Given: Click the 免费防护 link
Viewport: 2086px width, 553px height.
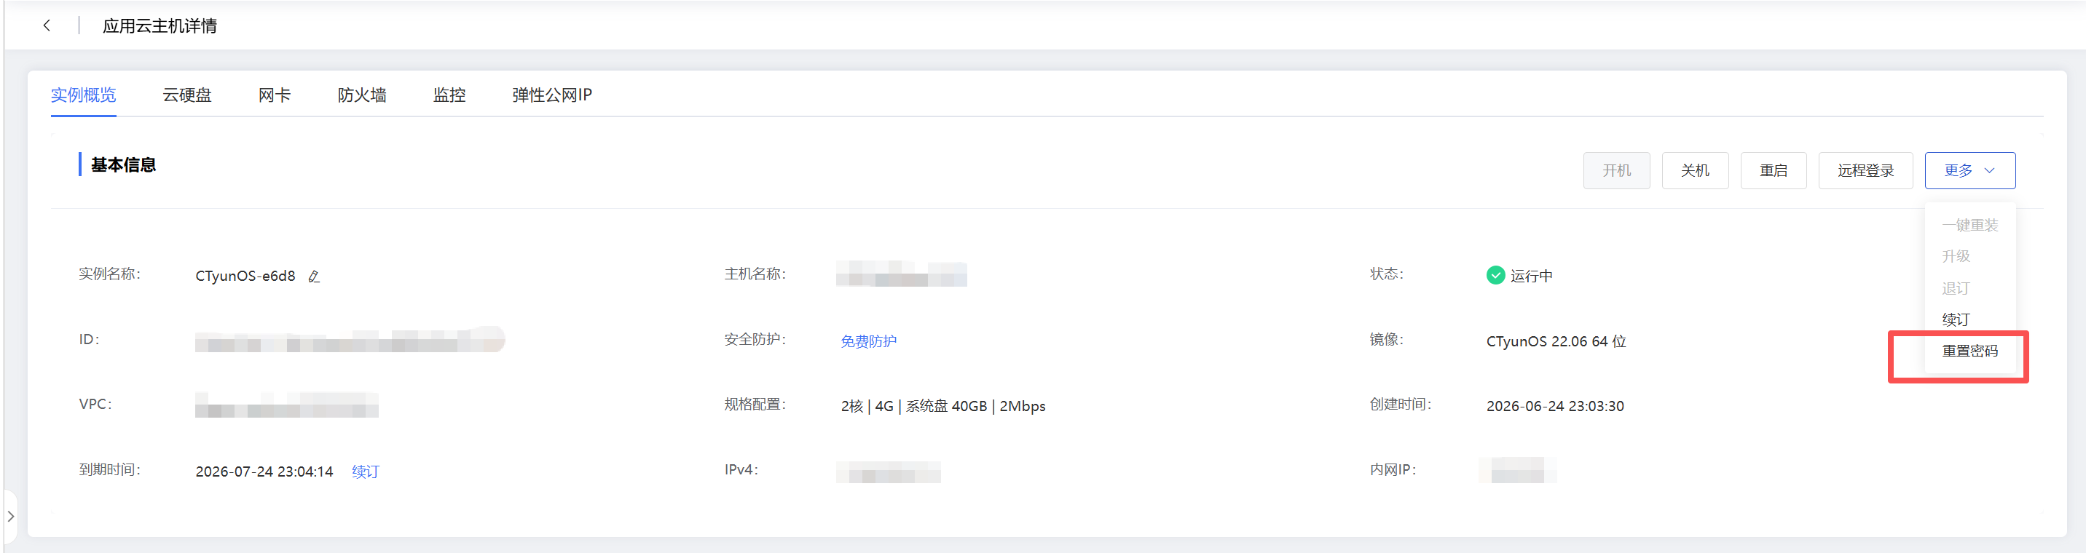Looking at the screenshot, I should 868,341.
